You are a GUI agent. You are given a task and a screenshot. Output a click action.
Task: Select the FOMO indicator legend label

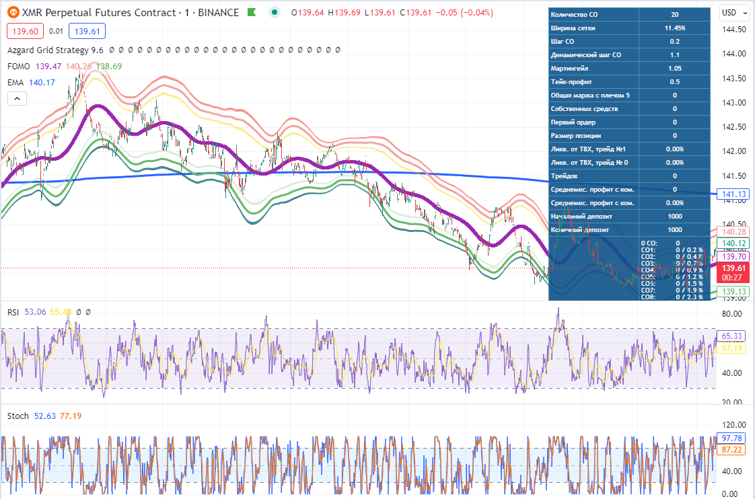(x=18, y=66)
